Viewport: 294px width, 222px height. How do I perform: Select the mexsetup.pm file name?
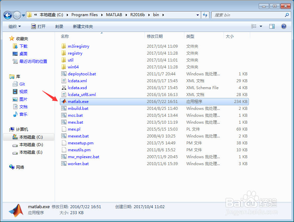click(x=81, y=143)
